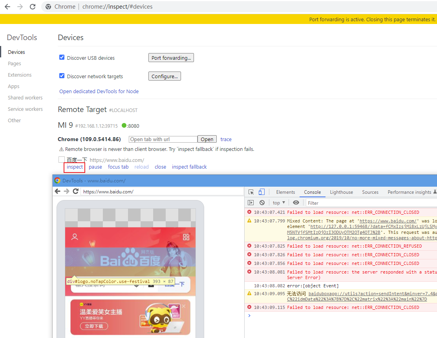Click the pause link for Baidu page
Screen dimensions: 437x338
click(x=95, y=167)
